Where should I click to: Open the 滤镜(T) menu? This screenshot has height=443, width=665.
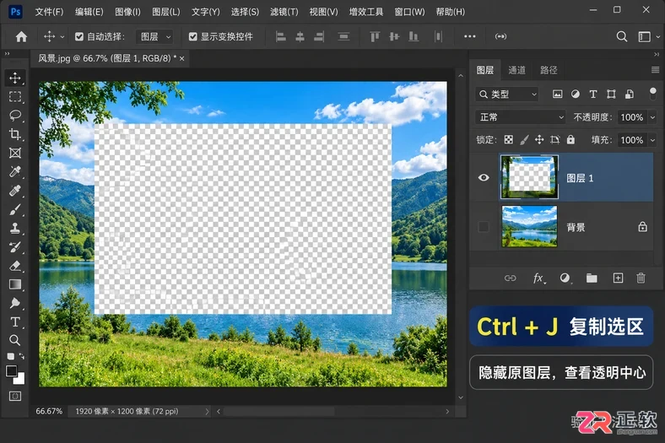click(x=284, y=12)
